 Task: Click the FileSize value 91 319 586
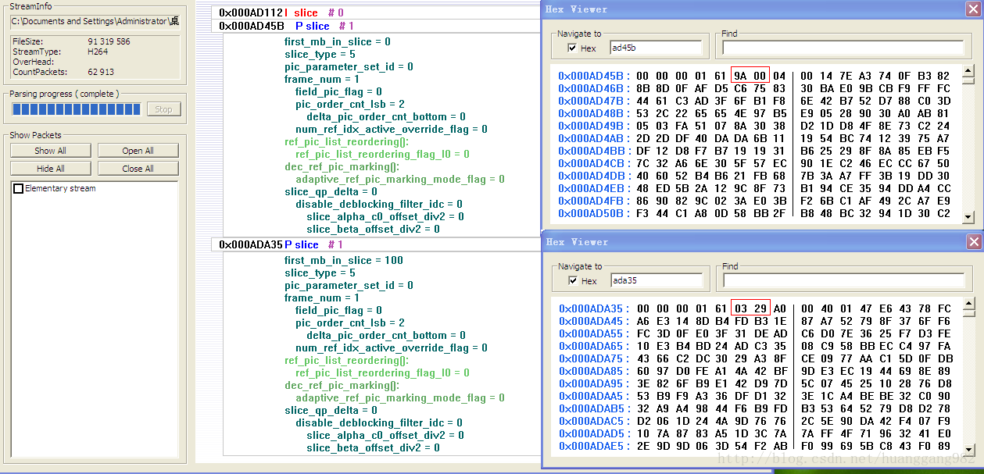tap(109, 41)
